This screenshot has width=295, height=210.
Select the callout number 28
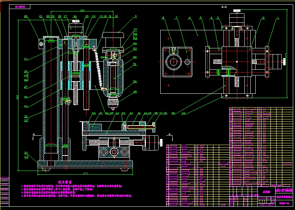pos(26,97)
